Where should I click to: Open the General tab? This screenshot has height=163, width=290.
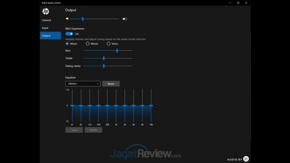pos(46,20)
